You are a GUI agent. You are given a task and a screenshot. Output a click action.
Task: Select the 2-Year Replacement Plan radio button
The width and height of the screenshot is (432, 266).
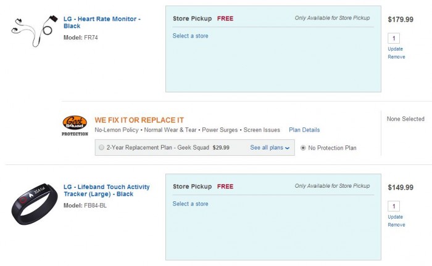click(x=101, y=148)
